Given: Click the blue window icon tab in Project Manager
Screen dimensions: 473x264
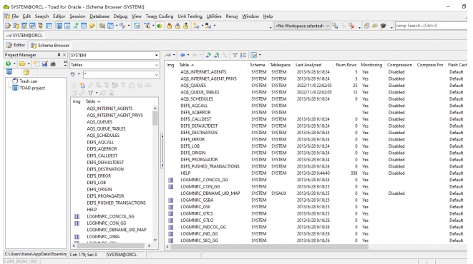Looking at the screenshot, I should coord(9,72).
